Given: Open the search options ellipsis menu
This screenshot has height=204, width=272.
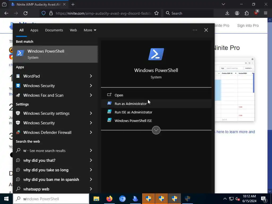Looking at the screenshot, I should (195, 30).
